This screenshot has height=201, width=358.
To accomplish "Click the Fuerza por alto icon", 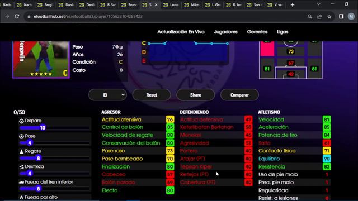I will pyautogui.click(x=21, y=197).
